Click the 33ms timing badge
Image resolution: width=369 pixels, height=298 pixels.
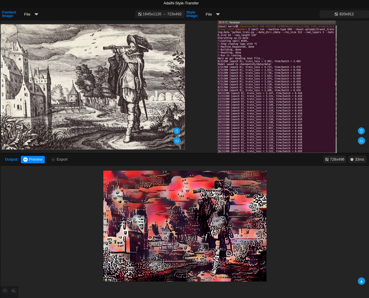[x=357, y=159]
